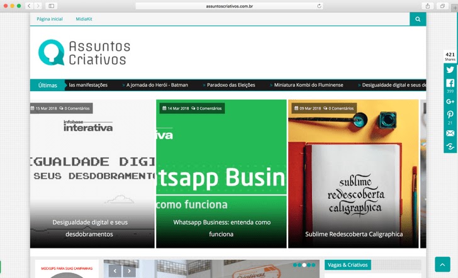Open more share options at sidebar bottom

[450, 146]
